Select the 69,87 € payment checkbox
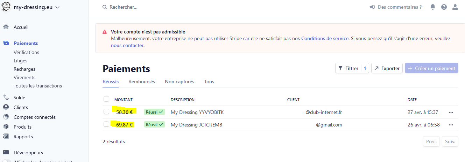Screen dimensions: 465x162 [x=106, y=124]
